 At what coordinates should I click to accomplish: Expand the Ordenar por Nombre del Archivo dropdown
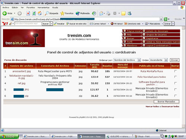(x=139, y=60)
